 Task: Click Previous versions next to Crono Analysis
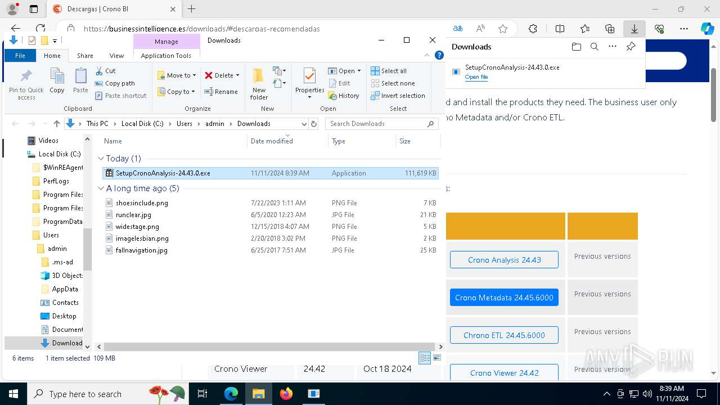pos(602,256)
